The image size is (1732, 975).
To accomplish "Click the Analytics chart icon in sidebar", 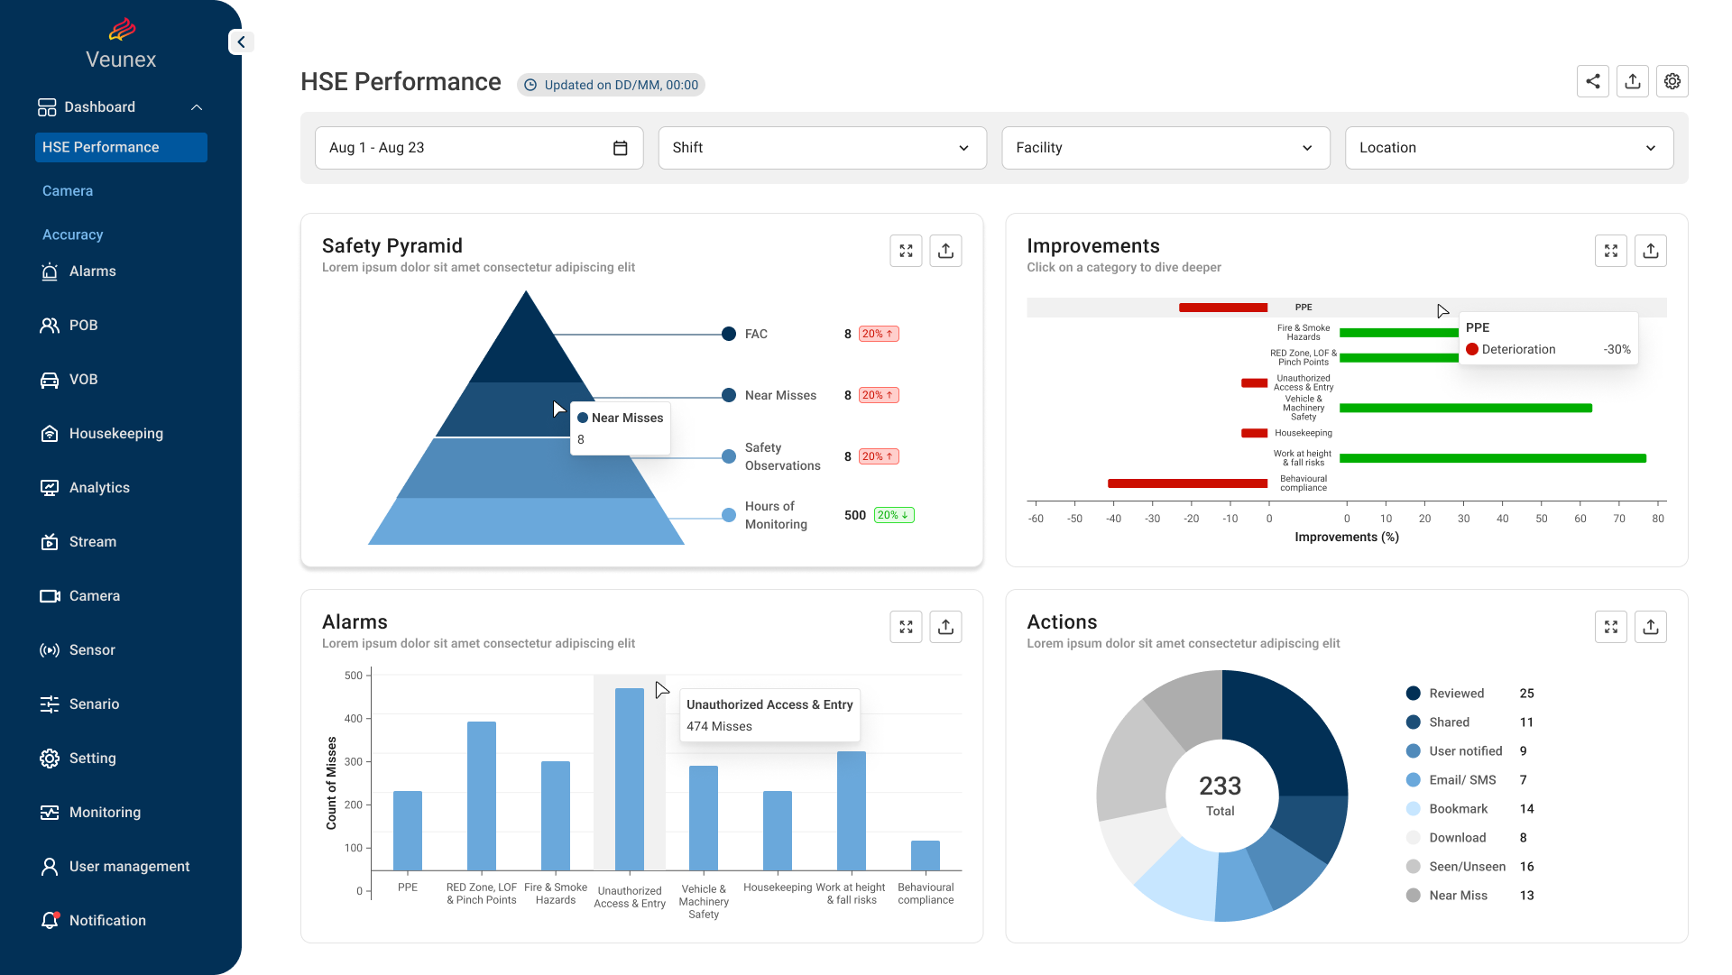I will click(x=50, y=488).
